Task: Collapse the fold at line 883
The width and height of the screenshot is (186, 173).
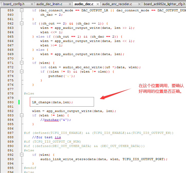Action: (x=22, y=115)
